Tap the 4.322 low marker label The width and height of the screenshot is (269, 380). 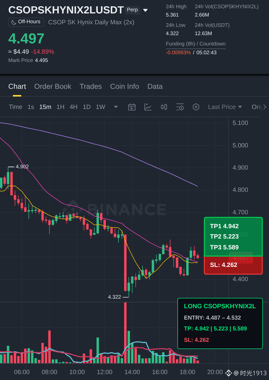[115, 297]
